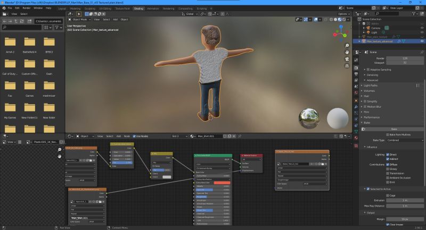Click the Render samples value field
The height and width of the screenshot is (230, 426).
tap(405, 58)
